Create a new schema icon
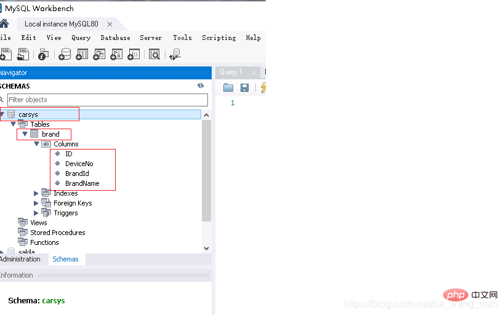 [65, 54]
